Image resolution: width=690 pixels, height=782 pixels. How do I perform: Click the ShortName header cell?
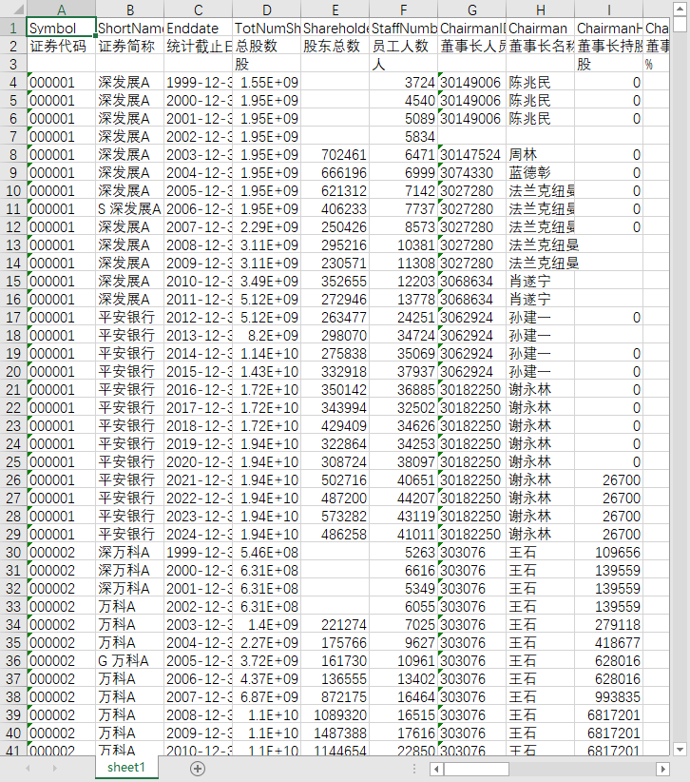tap(129, 28)
